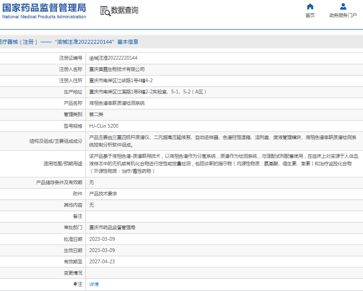Click attachment value 产品技术要求
363x291 pixels.
pyautogui.click(x=103, y=194)
